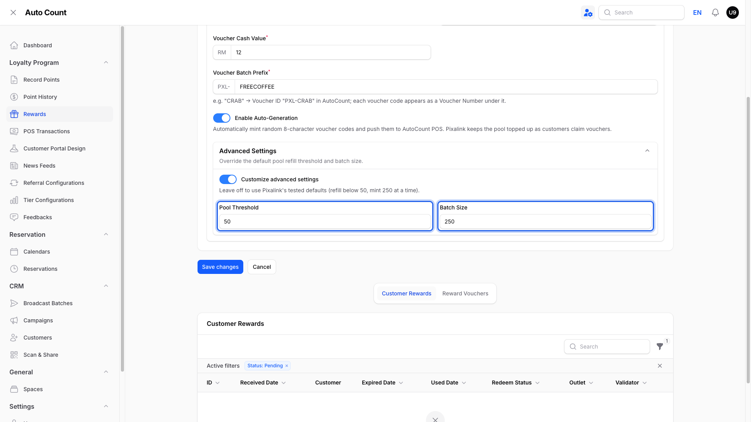Remove the Status: Pending filter chip
The image size is (751, 422).
(287, 366)
